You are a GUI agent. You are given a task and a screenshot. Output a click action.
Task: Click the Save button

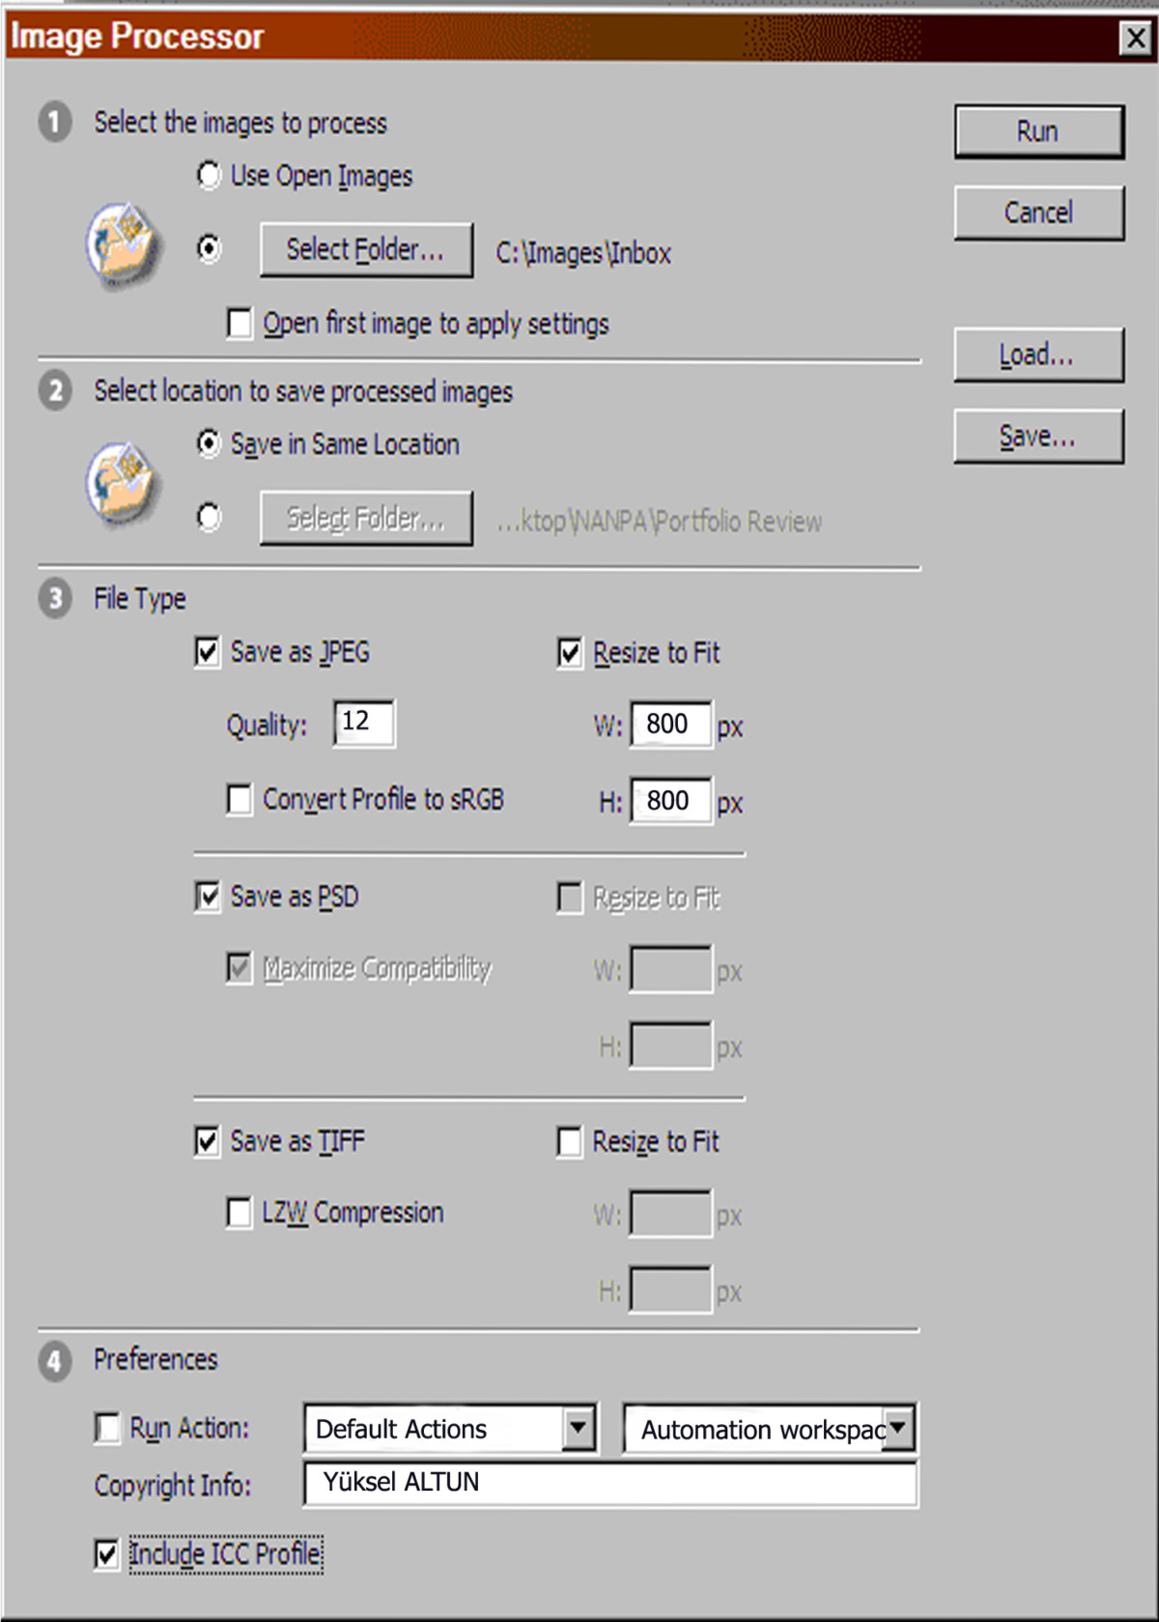pos(1038,435)
